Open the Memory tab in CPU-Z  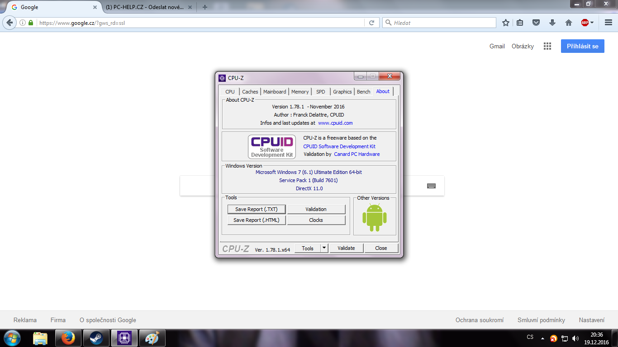coord(300,92)
